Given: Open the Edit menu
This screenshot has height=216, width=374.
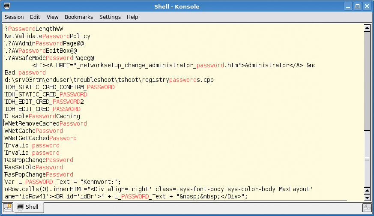Looking at the screenshot, I should coord(35,17).
